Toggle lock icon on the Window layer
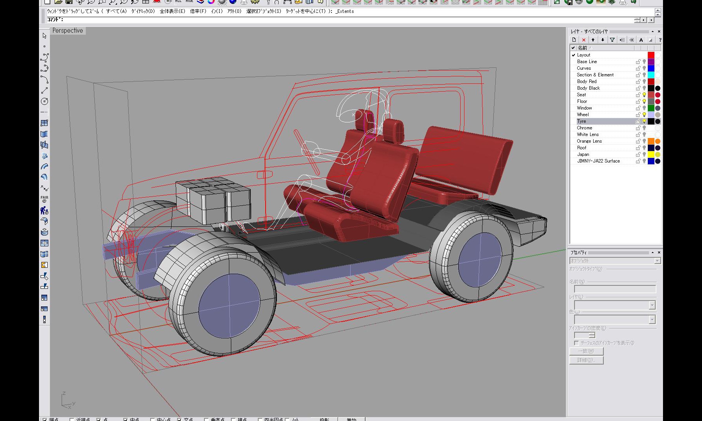702x421 pixels. [638, 108]
